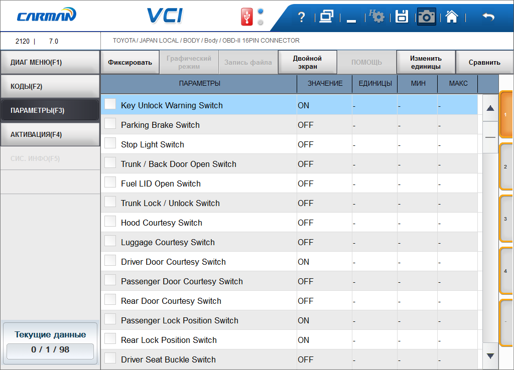Click the floppy disk save icon
The height and width of the screenshot is (370, 514).
(402, 17)
